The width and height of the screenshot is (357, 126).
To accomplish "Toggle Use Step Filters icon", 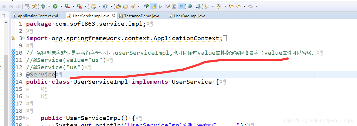I will (x=34, y=7).
